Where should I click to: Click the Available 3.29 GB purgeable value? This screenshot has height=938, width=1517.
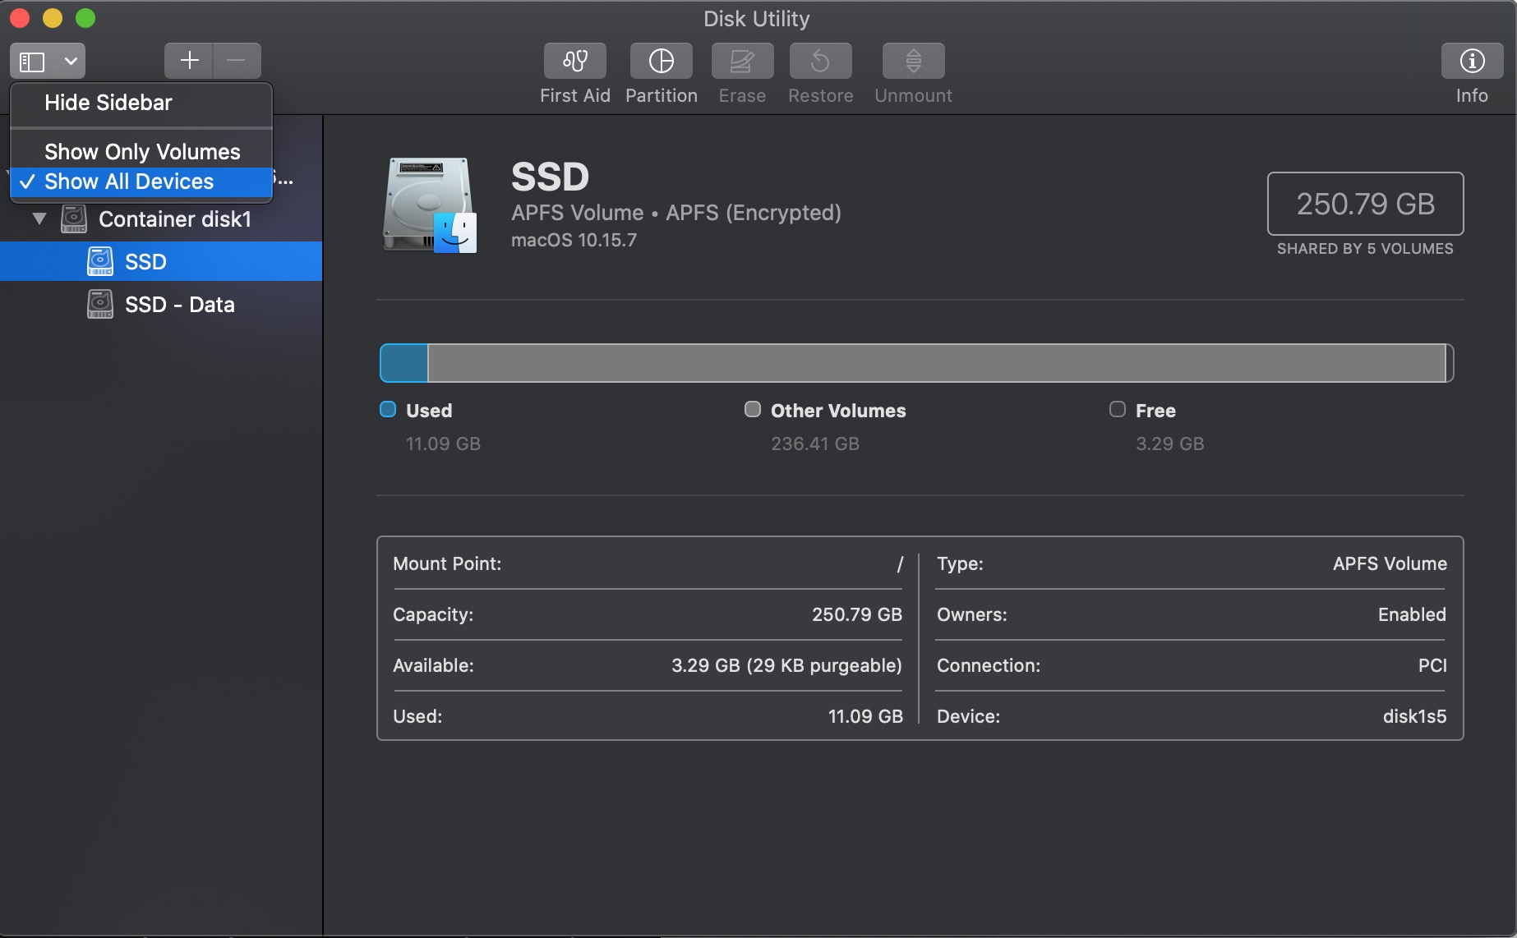(786, 665)
